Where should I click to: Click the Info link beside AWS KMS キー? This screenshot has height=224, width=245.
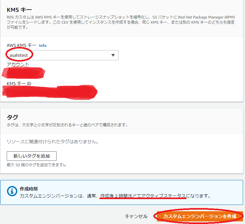(x=43, y=46)
